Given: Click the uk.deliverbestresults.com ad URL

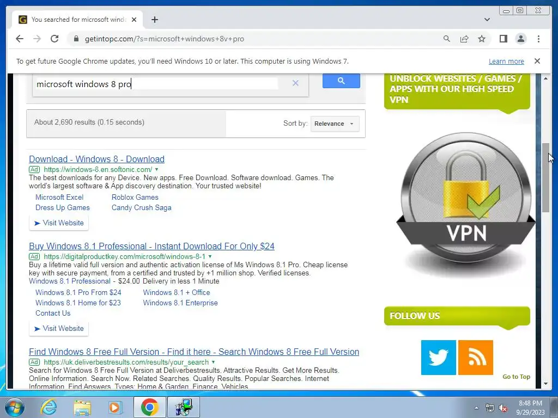Looking at the screenshot, I should [x=126, y=362].
